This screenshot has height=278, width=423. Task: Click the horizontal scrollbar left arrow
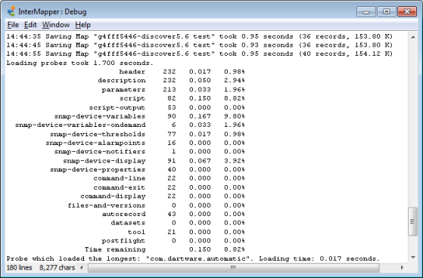82,267
